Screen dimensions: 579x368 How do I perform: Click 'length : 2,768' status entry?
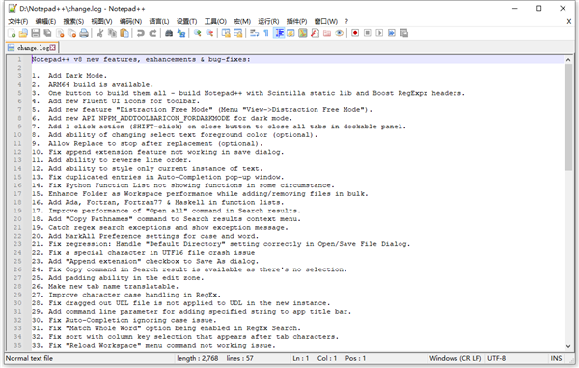tap(198, 358)
